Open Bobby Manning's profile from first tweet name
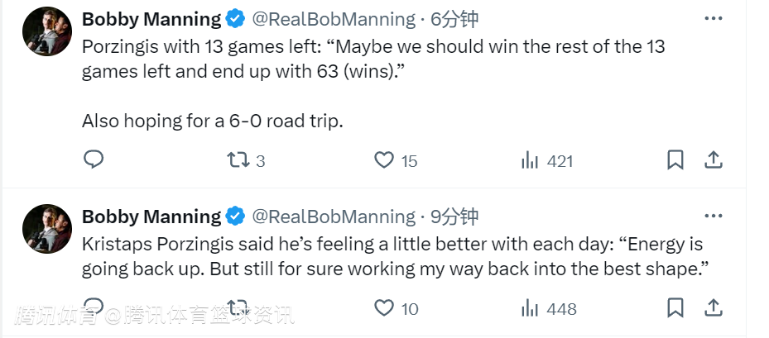Viewport: 769px width, 338px height. [151, 19]
